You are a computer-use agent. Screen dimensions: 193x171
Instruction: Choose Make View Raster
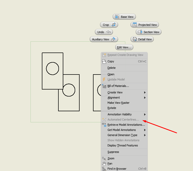tap(124, 103)
